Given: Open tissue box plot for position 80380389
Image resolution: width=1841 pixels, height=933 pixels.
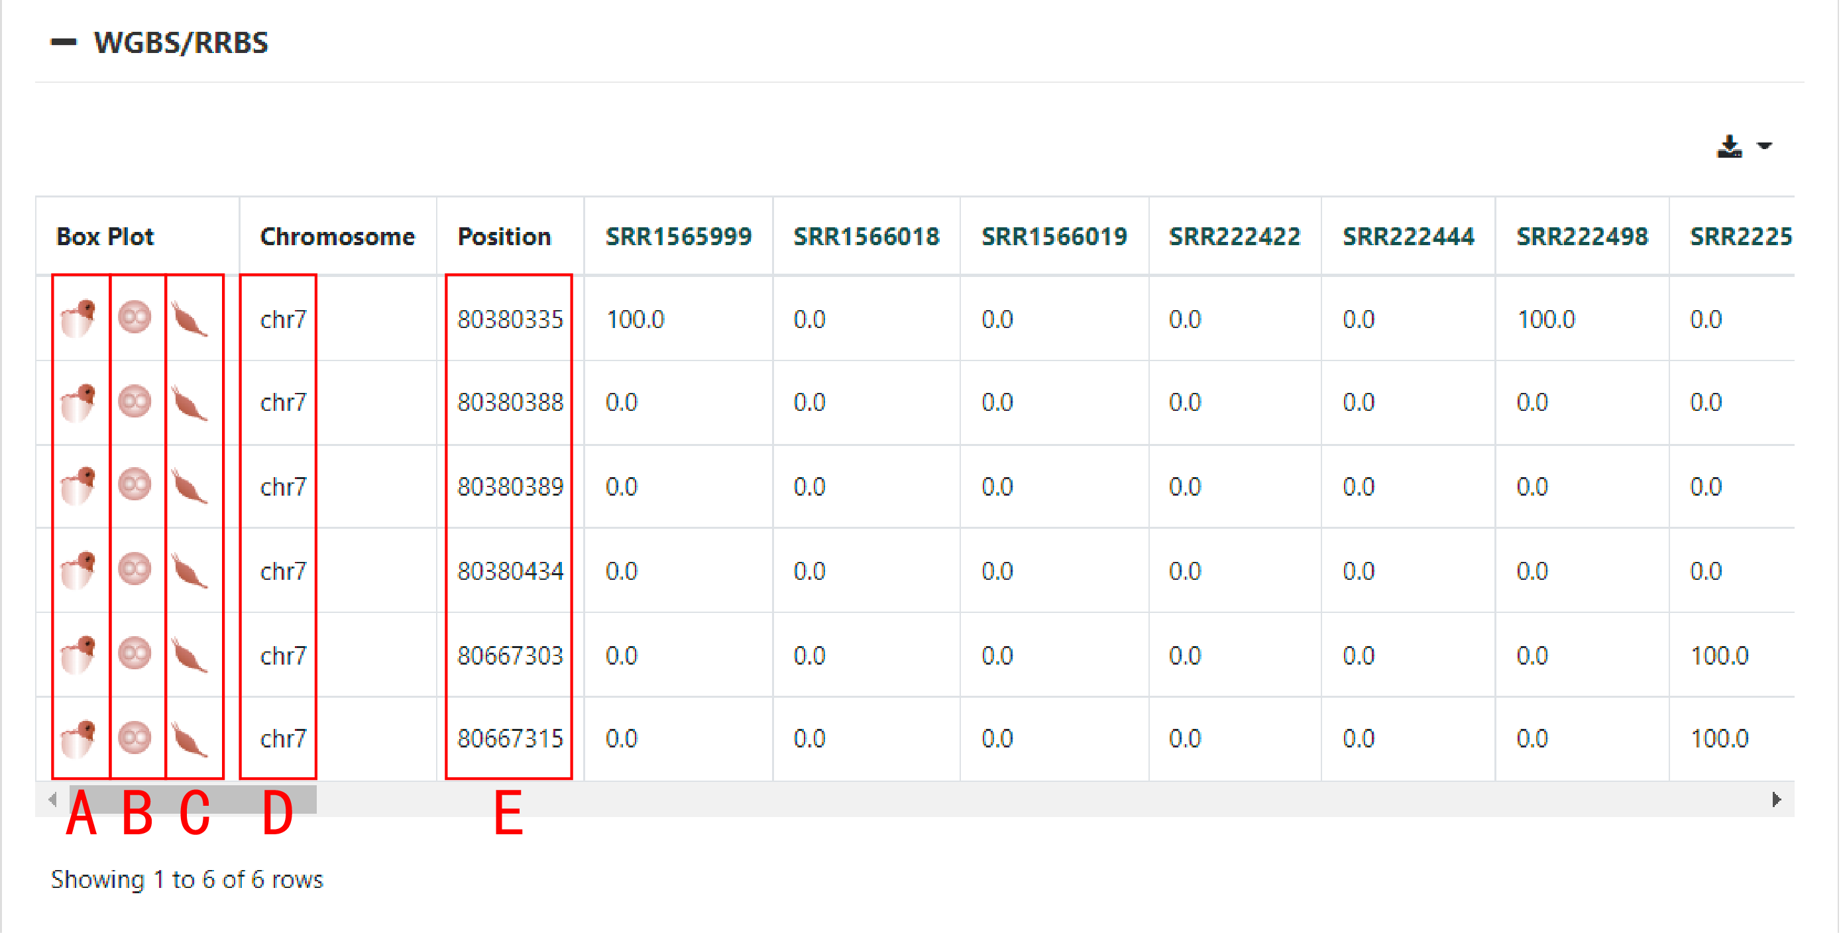Looking at the screenshot, I should (79, 486).
